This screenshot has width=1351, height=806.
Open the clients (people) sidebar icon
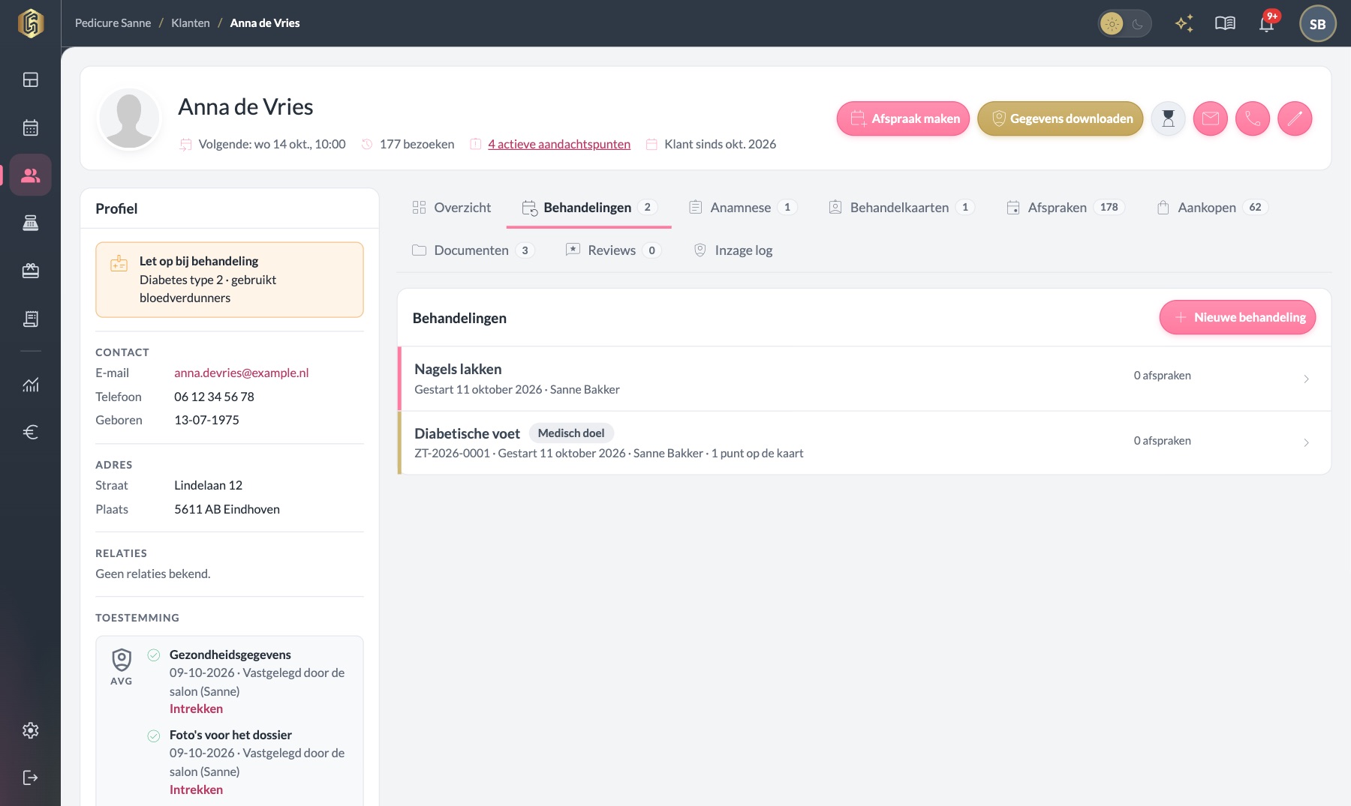30,175
